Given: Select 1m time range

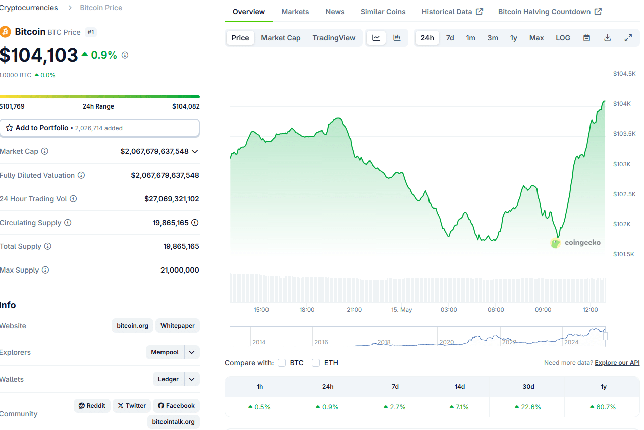Looking at the screenshot, I should (x=470, y=38).
